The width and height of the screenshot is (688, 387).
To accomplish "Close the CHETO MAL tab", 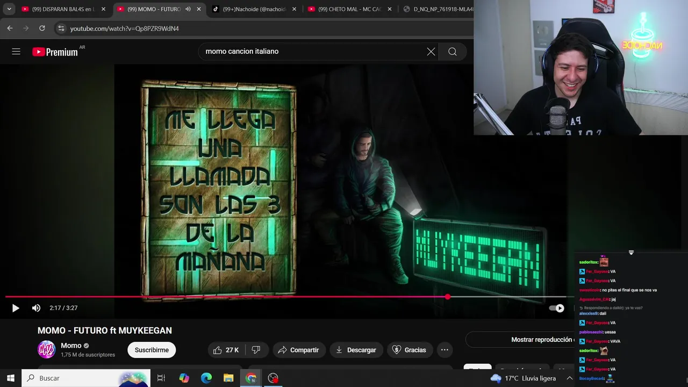I will coord(390,9).
